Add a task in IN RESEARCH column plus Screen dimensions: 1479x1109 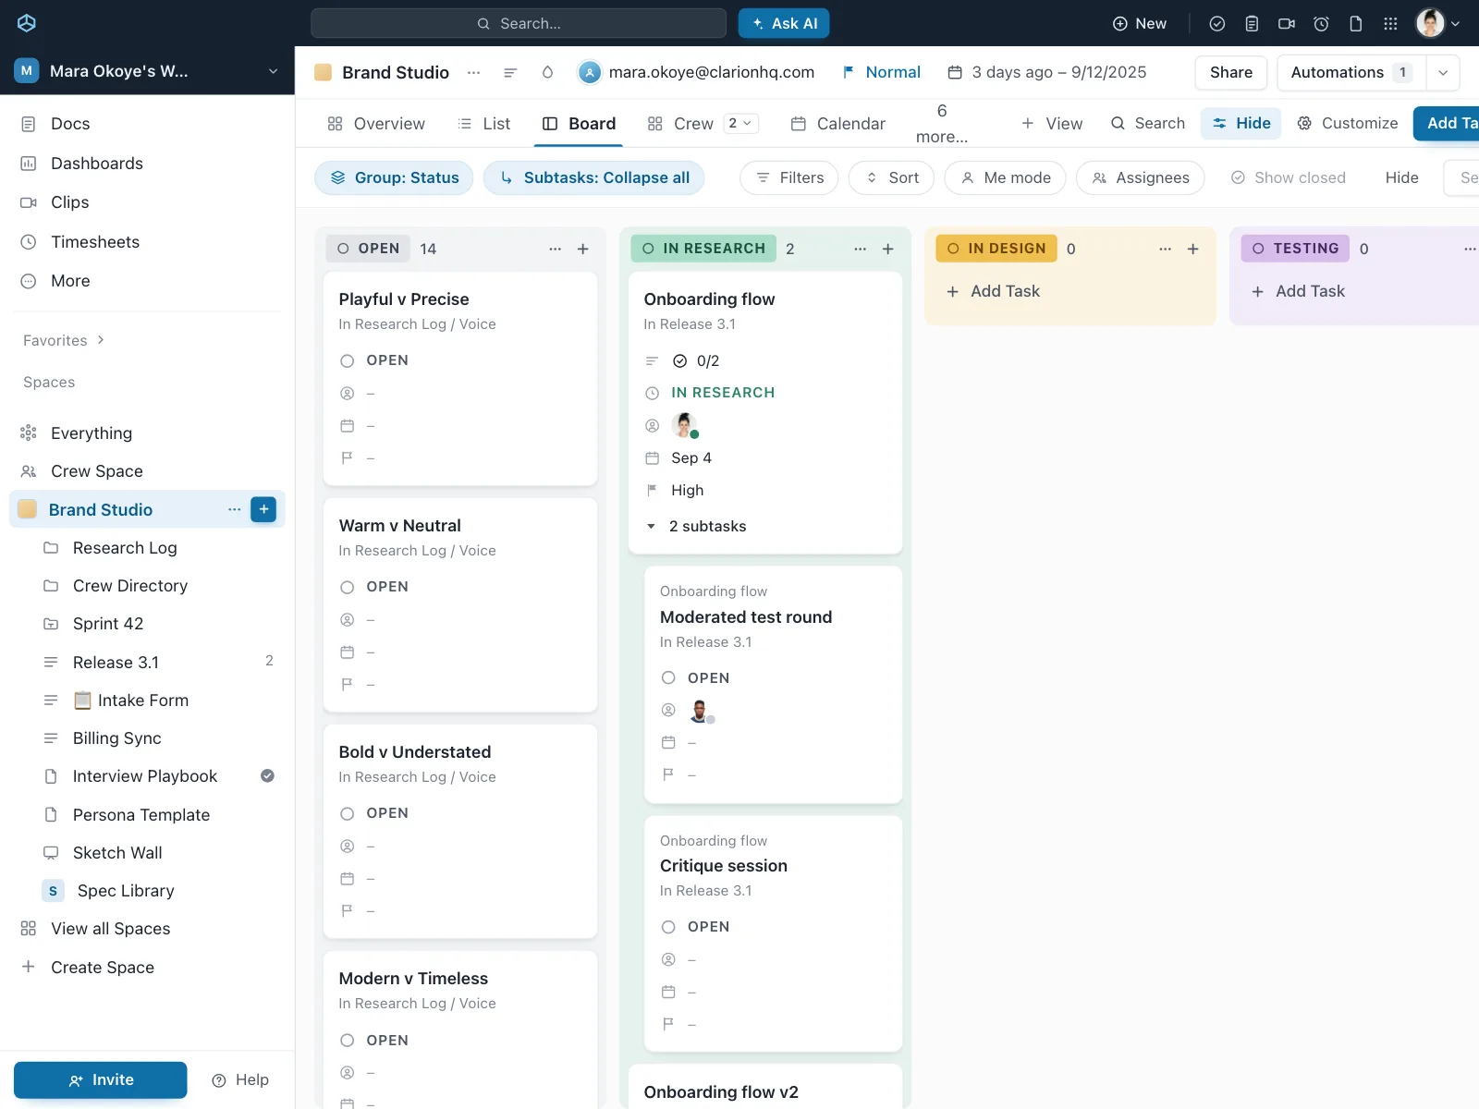click(x=888, y=249)
